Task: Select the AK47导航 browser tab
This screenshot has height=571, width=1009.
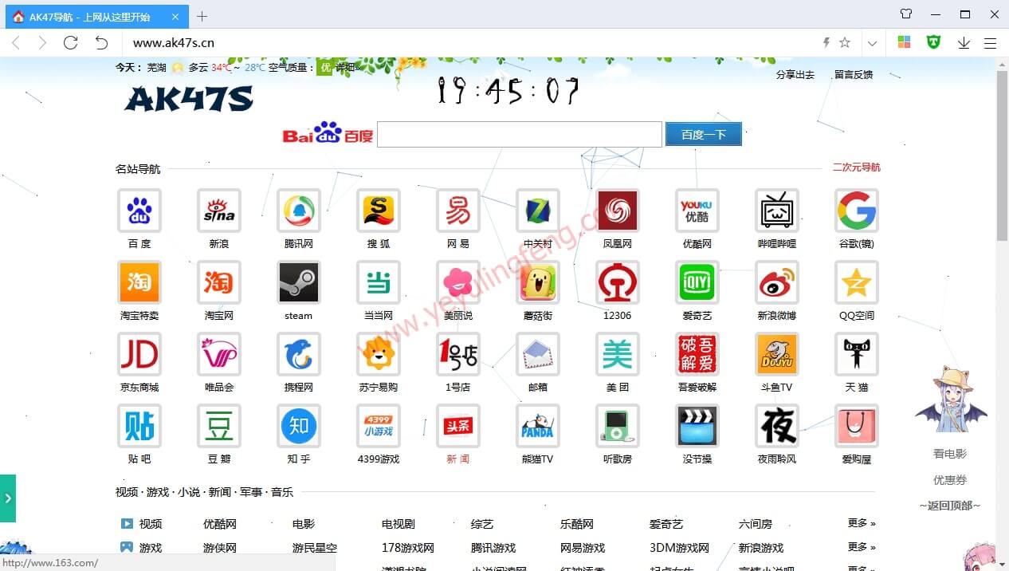Action: coord(97,17)
